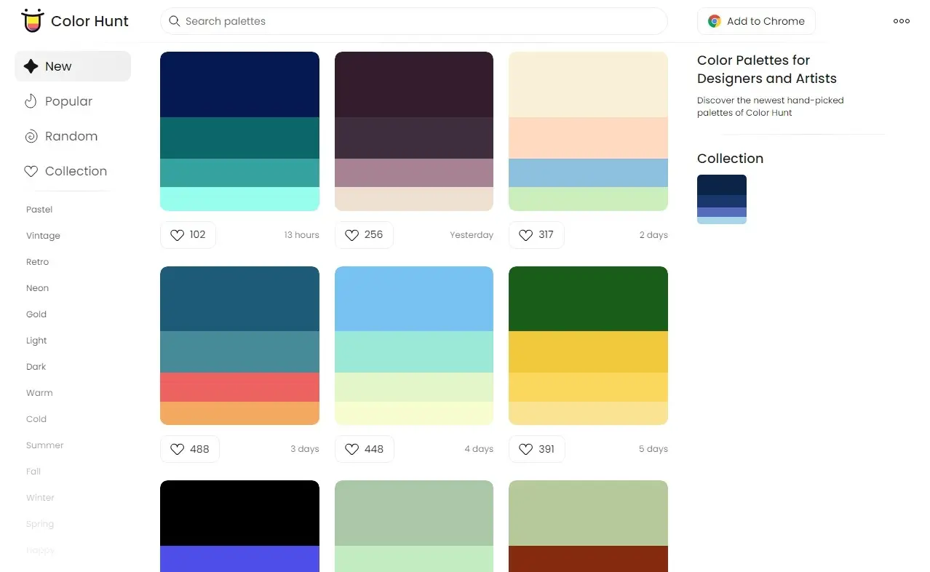The height and width of the screenshot is (572, 930).
Task: Like the palette with 391 likes
Action: [537, 449]
